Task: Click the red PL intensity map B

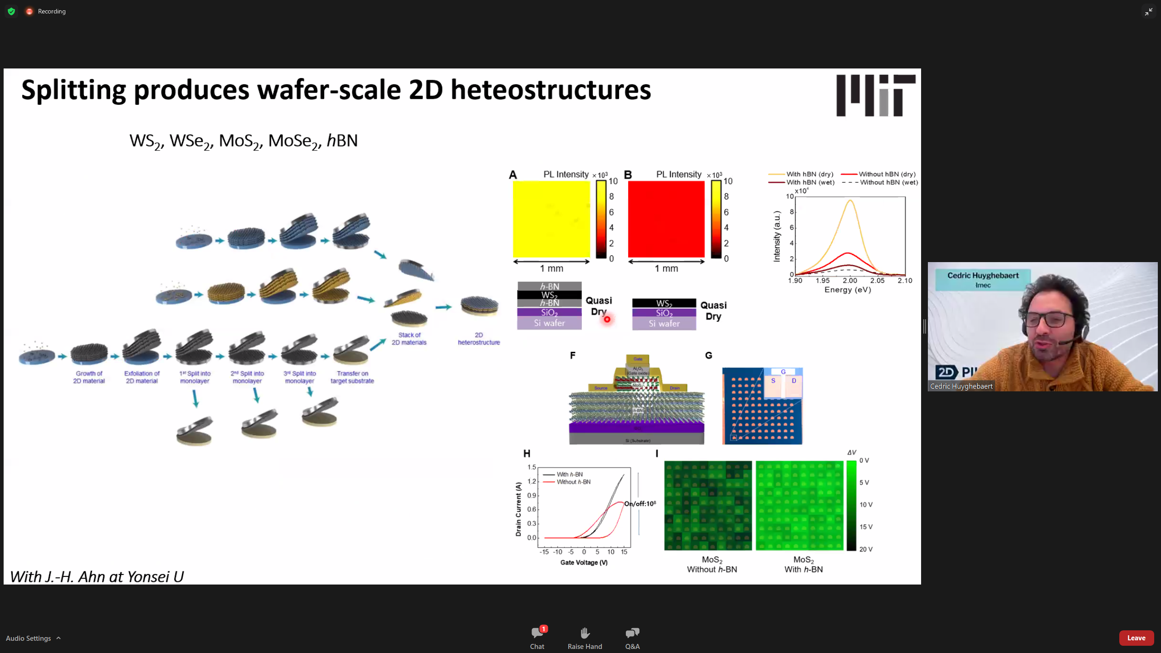Action: click(666, 219)
